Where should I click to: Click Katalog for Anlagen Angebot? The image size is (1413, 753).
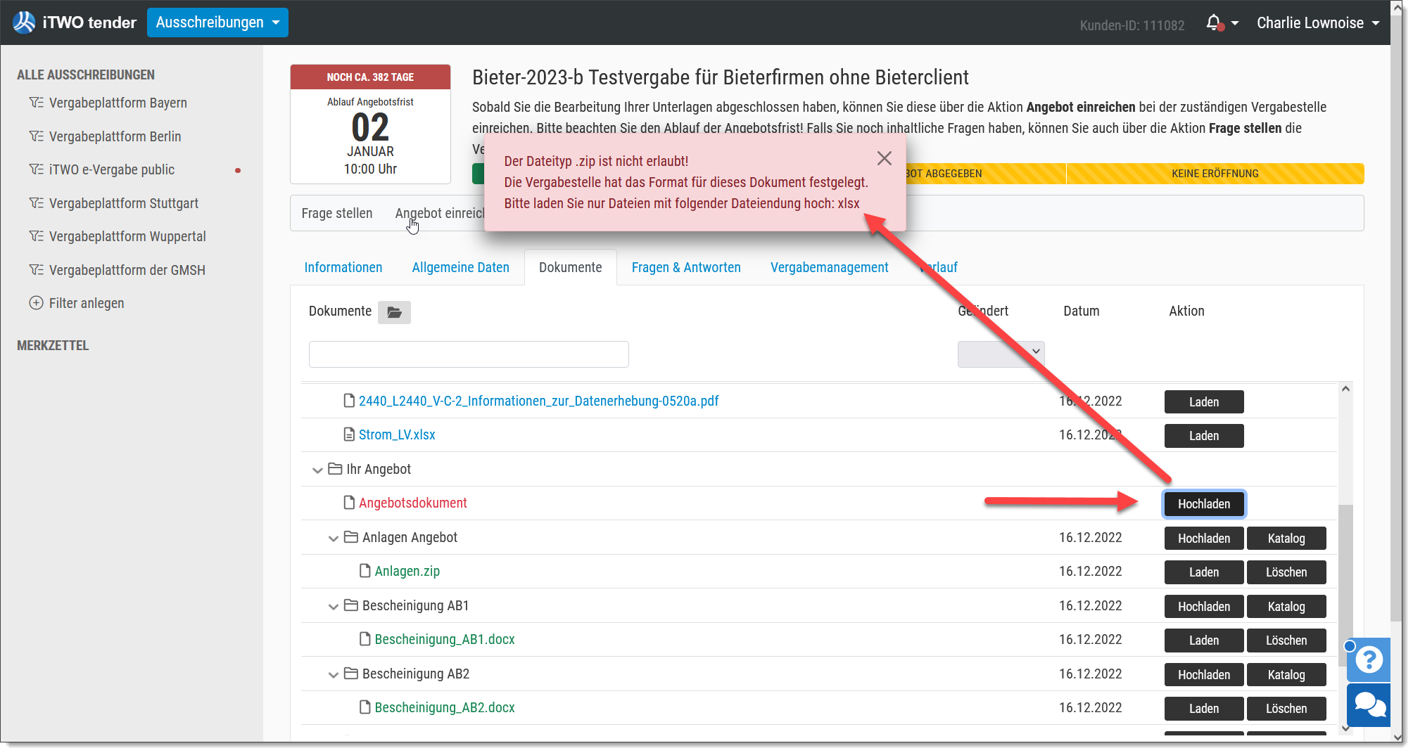point(1286,539)
